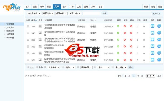Viewport: 164px width, 101px height.
Task: Click the PHPWEB Control Panel logo
Action: (x=12, y=7)
